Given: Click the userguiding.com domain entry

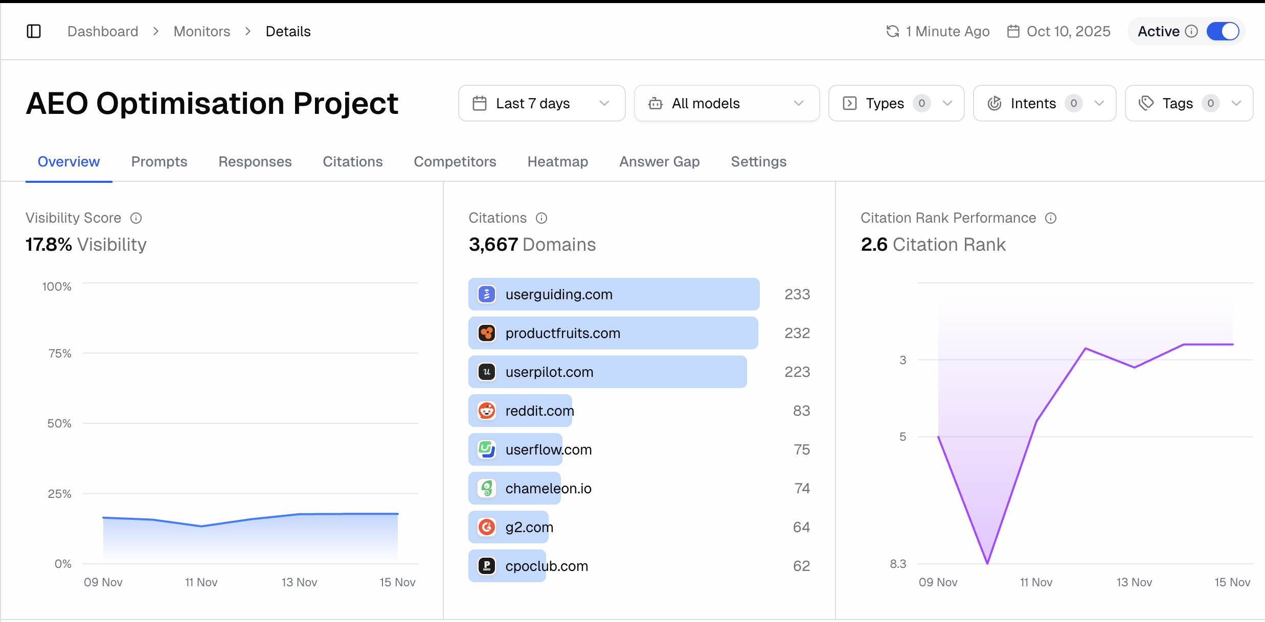Looking at the screenshot, I should pyautogui.click(x=613, y=294).
